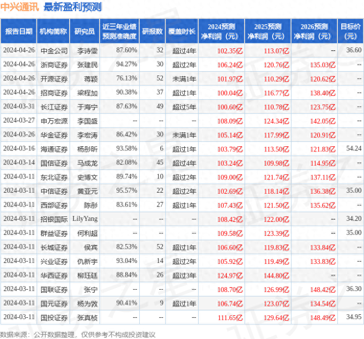The height and width of the screenshot is (339, 364).
Task: Click analyst name 张真桢
Action: point(87,318)
